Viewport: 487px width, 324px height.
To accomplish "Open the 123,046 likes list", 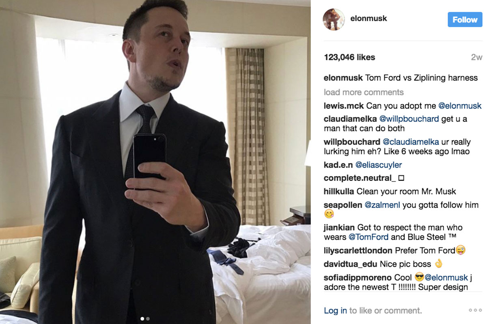I will tap(349, 58).
